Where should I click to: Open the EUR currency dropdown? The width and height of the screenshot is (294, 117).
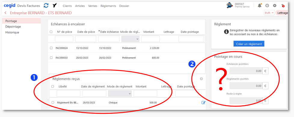click(269, 13)
